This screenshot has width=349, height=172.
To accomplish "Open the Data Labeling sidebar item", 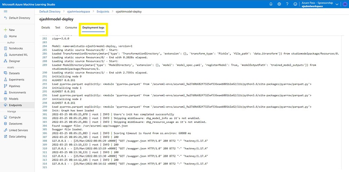I will pyautogui.click(x=17, y=136).
